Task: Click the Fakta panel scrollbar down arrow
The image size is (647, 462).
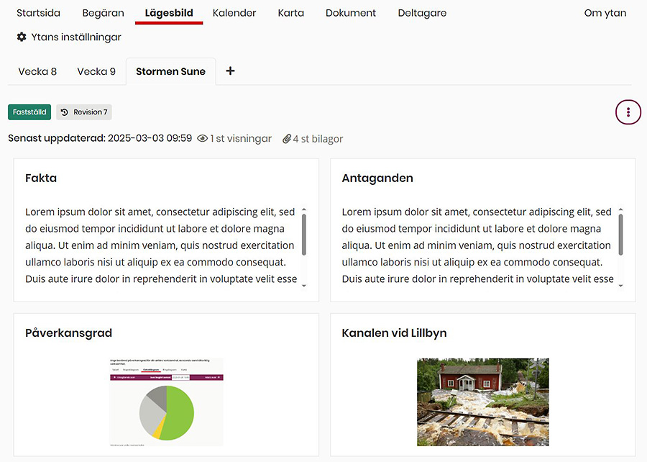Action: 305,285
